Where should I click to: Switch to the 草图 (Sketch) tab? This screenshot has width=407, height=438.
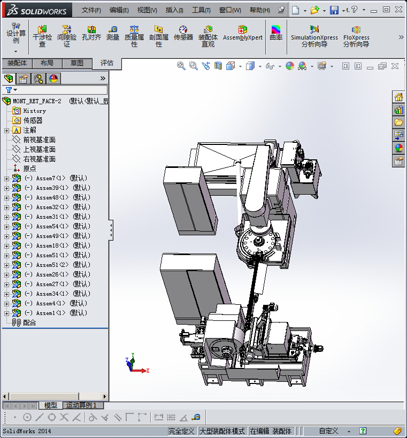[77, 63]
